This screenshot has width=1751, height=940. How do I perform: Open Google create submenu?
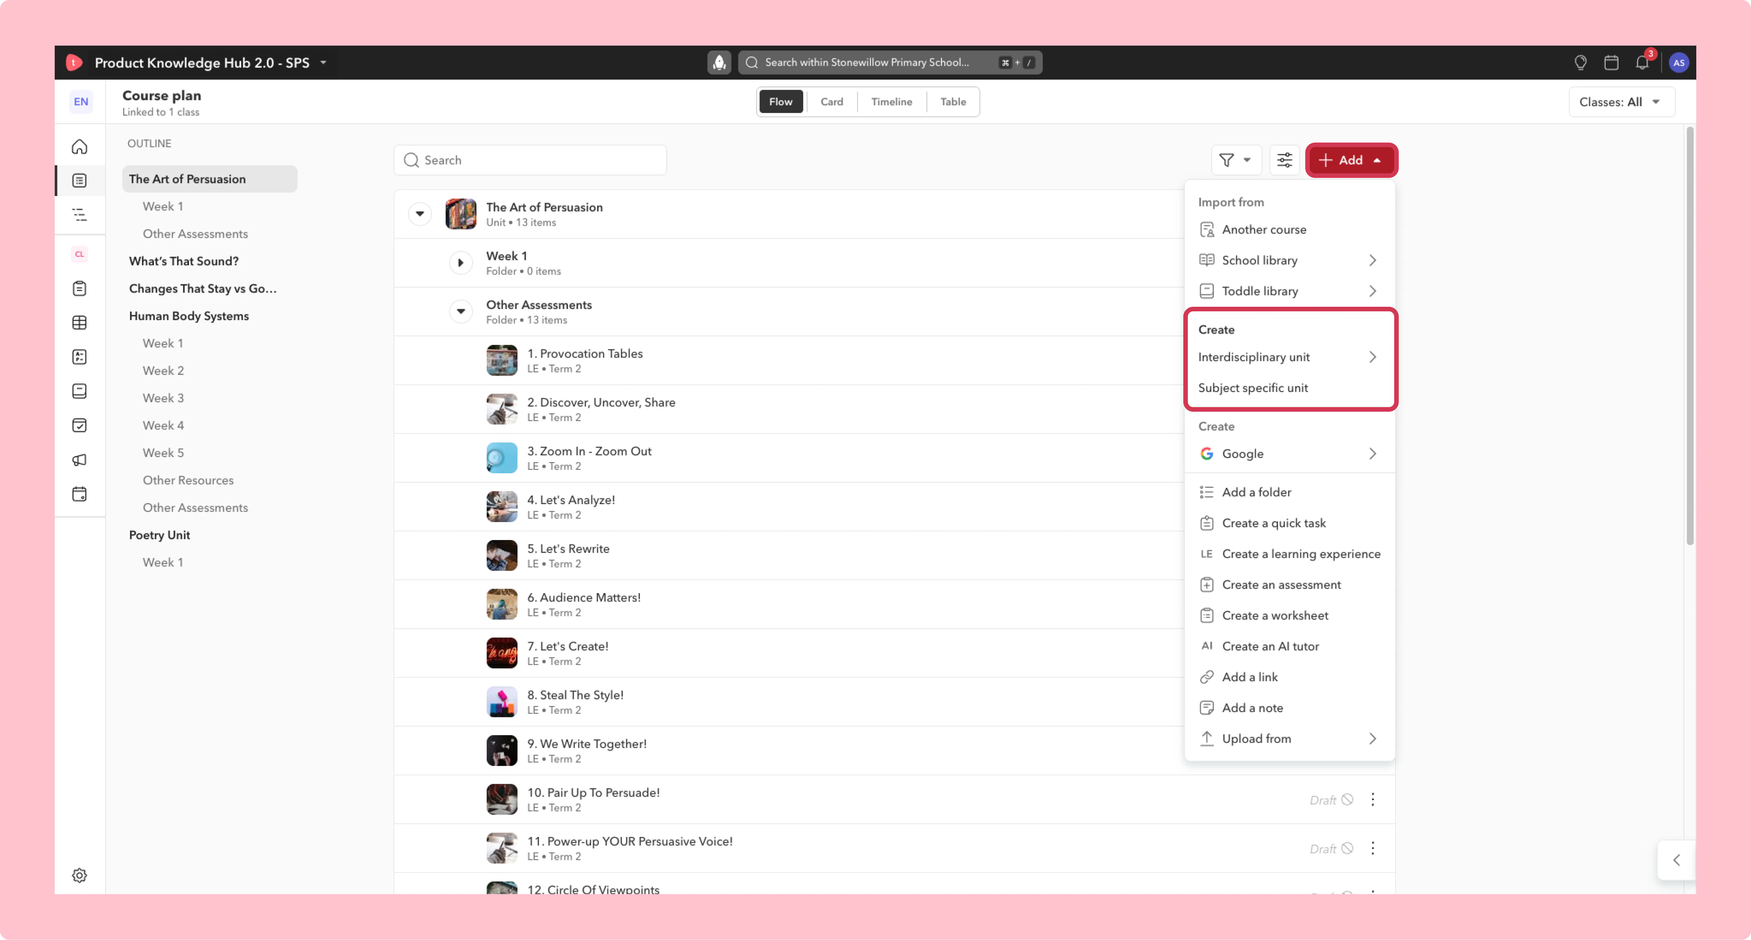(x=1290, y=454)
